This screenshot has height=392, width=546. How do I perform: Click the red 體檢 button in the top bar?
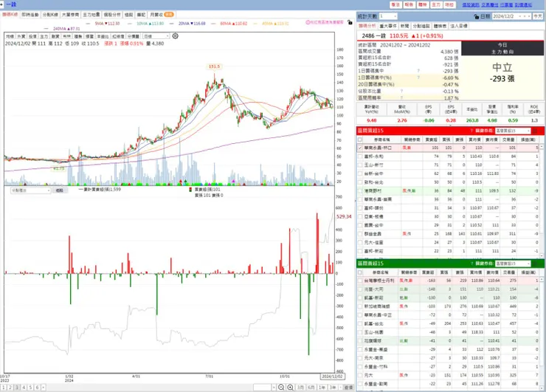point(423,4)
